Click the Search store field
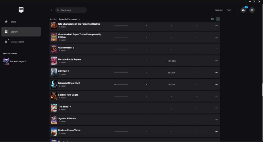This screenshot has width=263, height=142. point(71,10)
